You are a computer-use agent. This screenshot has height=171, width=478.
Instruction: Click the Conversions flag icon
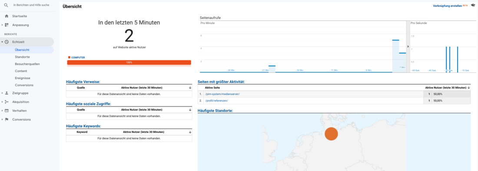click(x=7, y=120)
